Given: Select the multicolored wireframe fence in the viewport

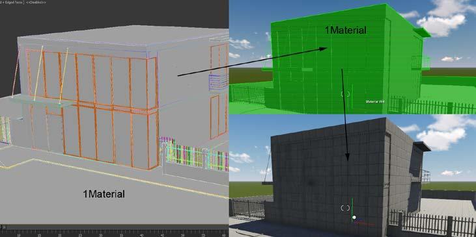Looking at the screenshot, I should point(194,155).
